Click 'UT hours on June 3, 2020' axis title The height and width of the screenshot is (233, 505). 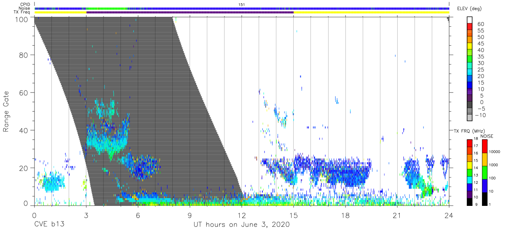[242, 225]
